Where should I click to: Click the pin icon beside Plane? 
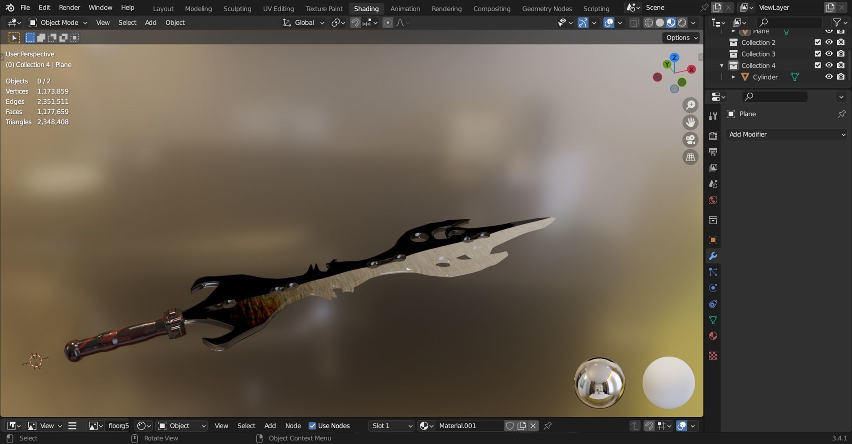(x=842, y=114)
